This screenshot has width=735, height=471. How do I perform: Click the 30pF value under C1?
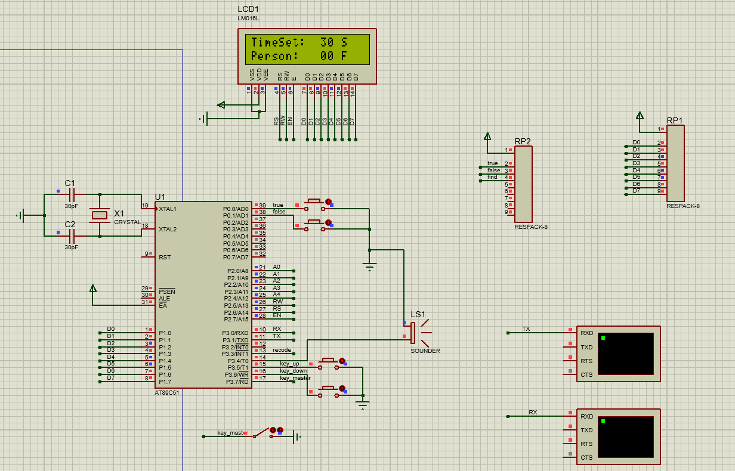pos(71,206)
